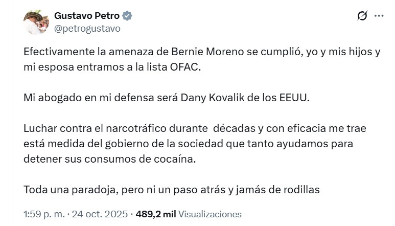
Task: Click the Visualizaciones label
Action: tap(210, 214)
